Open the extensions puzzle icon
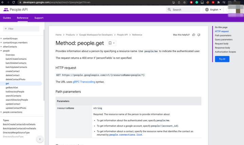 (x=219, y=2)
